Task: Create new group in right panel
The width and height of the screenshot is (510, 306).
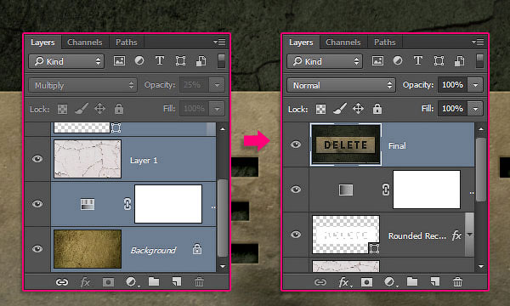Action: (412, 281)
